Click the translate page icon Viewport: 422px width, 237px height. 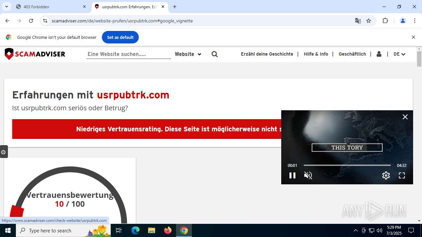[358, 21]
